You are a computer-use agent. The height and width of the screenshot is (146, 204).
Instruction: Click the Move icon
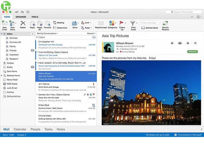point(74,23)
